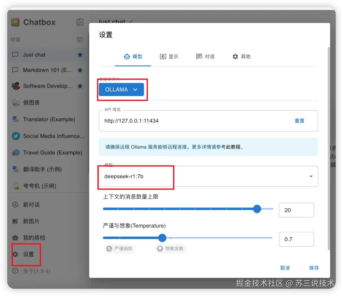Unstar the Just chat conversation

point(80,55)
